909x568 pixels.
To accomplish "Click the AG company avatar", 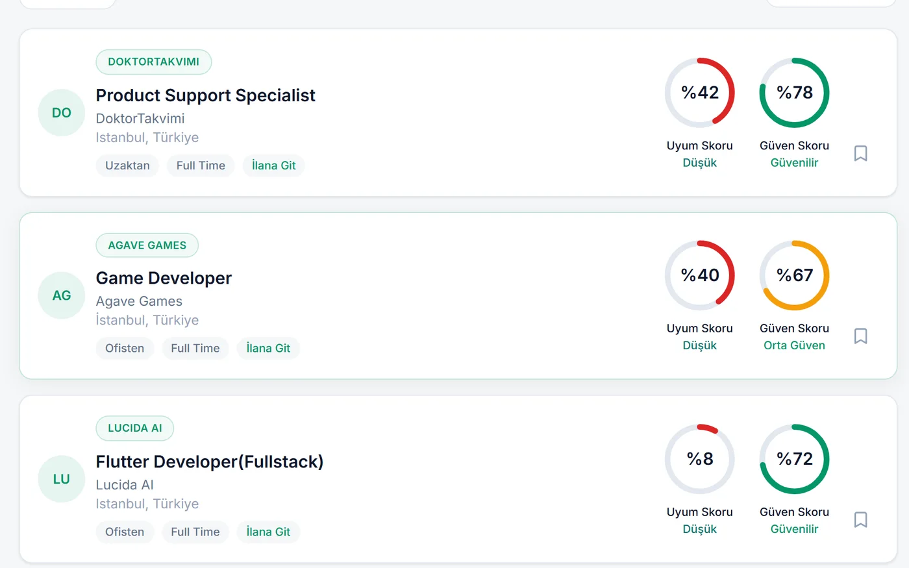I will pyautogui.click(x=62, y=295).
